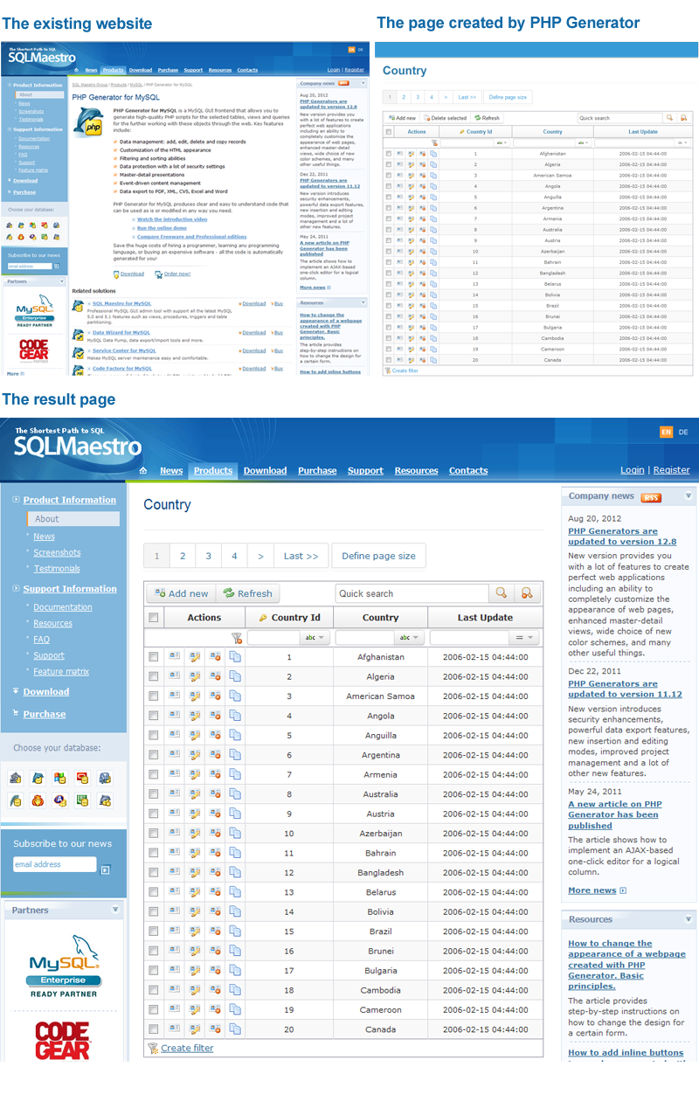Open the comparison operator dropdown under Last Update
This screenshot has width=699, height=1115.
(525, 637)
